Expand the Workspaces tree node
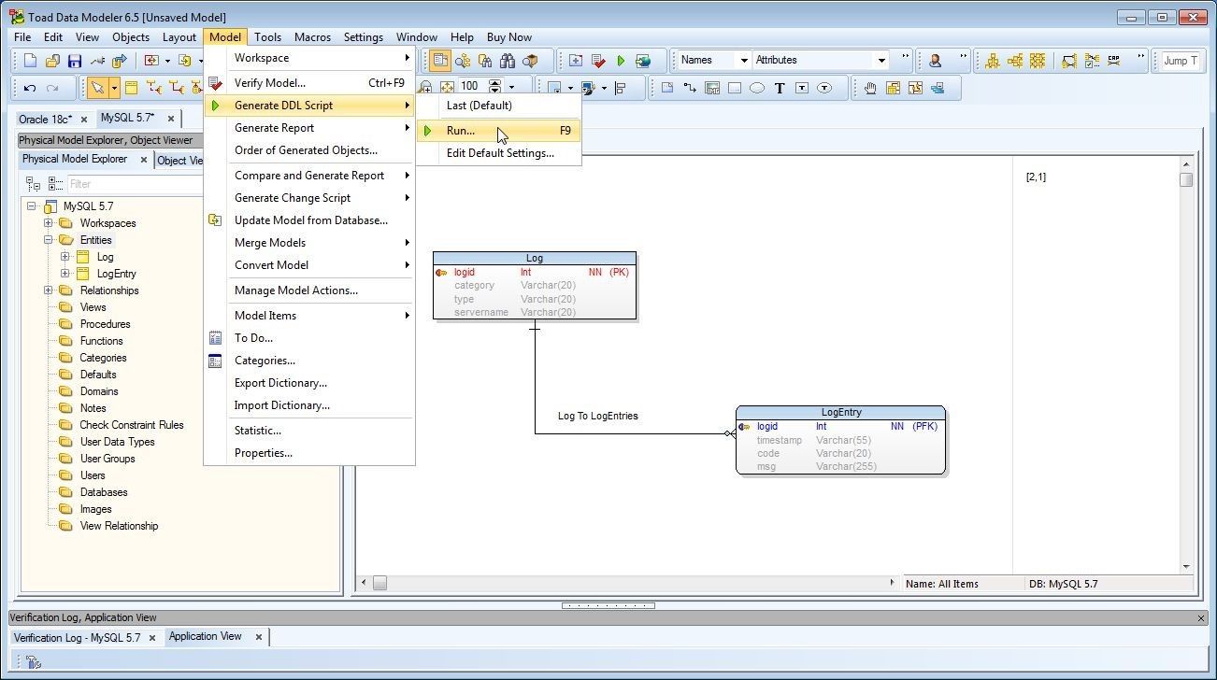This screenshot has width=1217, height=680. [x=49, y=223]
